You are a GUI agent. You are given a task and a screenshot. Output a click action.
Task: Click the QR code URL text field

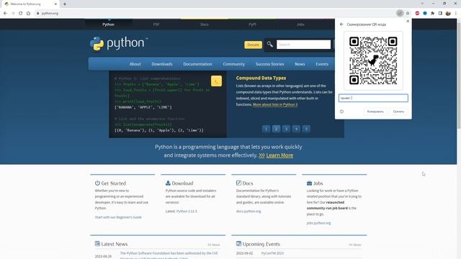coord(373,98)
